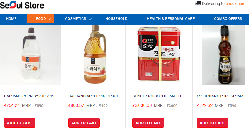Open DAESANG APPLE VINEGAR product title

click(x=95, y=96)
